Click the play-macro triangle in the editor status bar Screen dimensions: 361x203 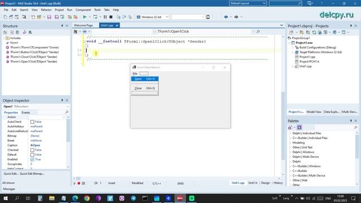(74, 183)
